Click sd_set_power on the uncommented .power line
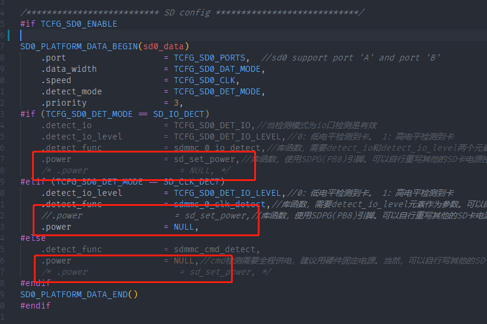 [204, 159]
